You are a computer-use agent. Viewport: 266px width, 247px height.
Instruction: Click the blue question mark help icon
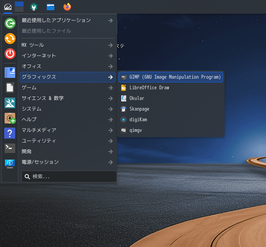(10, 133)
